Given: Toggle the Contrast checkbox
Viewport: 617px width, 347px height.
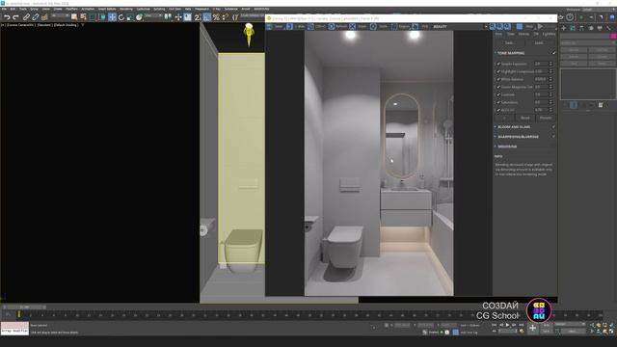Looking at the screenshot, I should click(498, 94).
